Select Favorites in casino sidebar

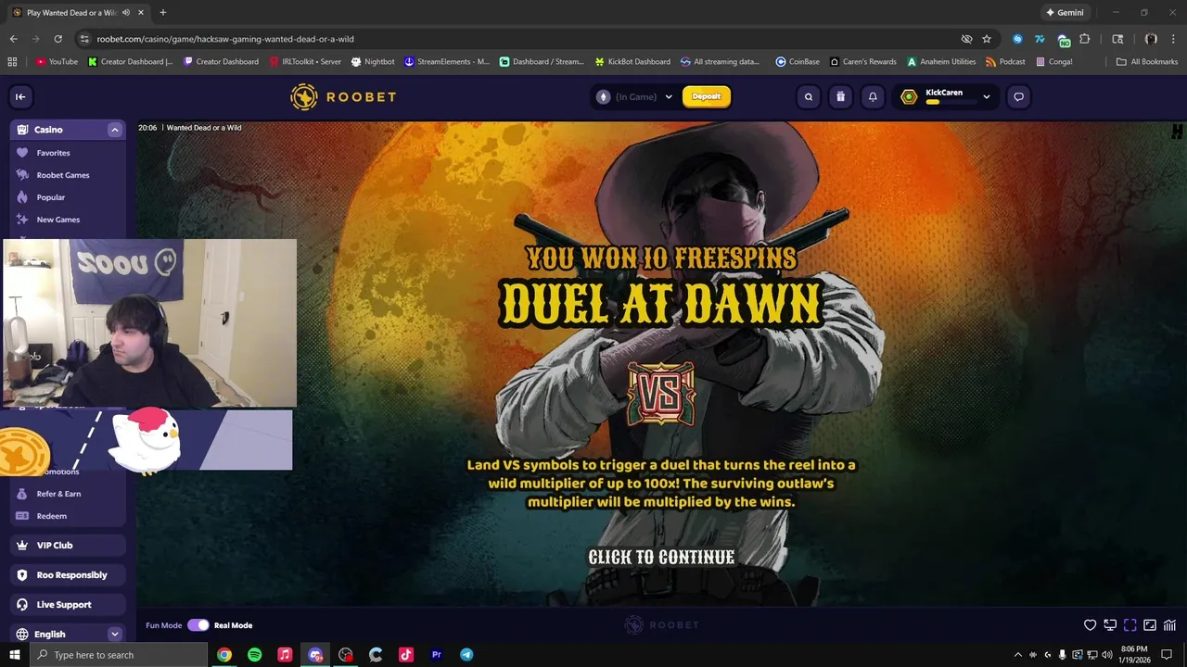(68, 153)
